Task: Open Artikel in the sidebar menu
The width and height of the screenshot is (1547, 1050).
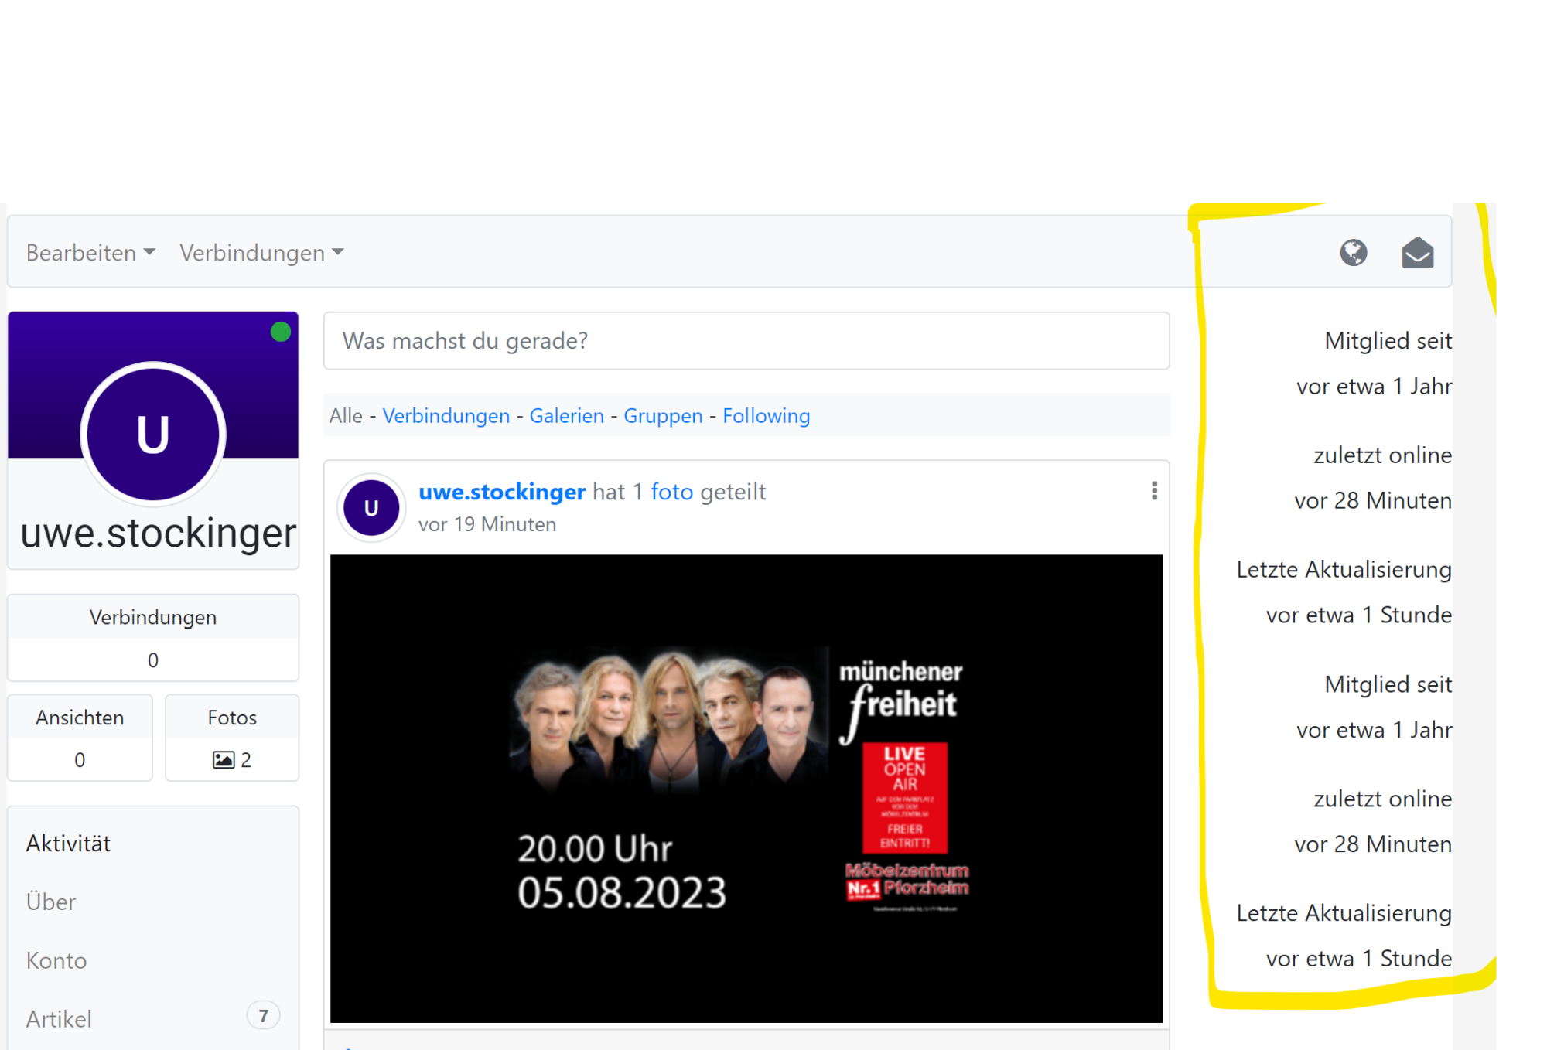Action: click(x=59, y=1019)
